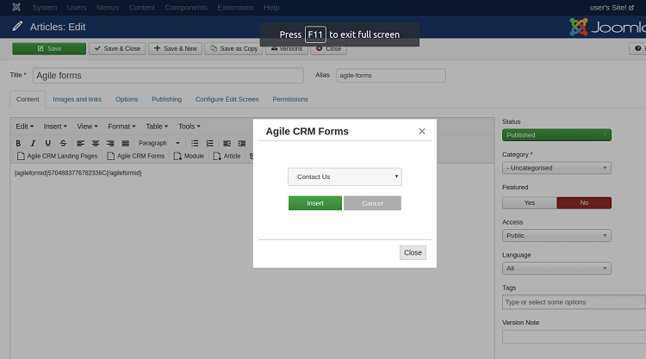The height and width of the screenshot is (359, 646).
Task: Click the Title input field
Action: [168, 76]
